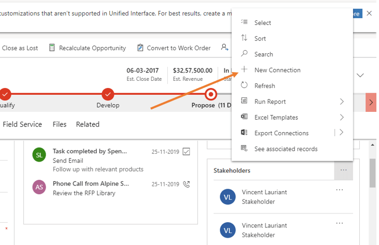This screenshot has width=379, height=245.
Task: Choose New Connection from the menu
Action: click(x=277, y=70)
